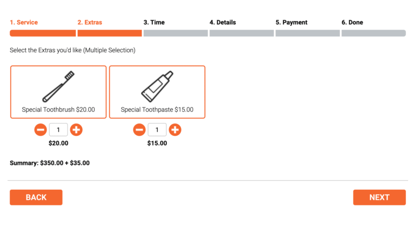Select the 6. Done step

[x=352, y=23]
